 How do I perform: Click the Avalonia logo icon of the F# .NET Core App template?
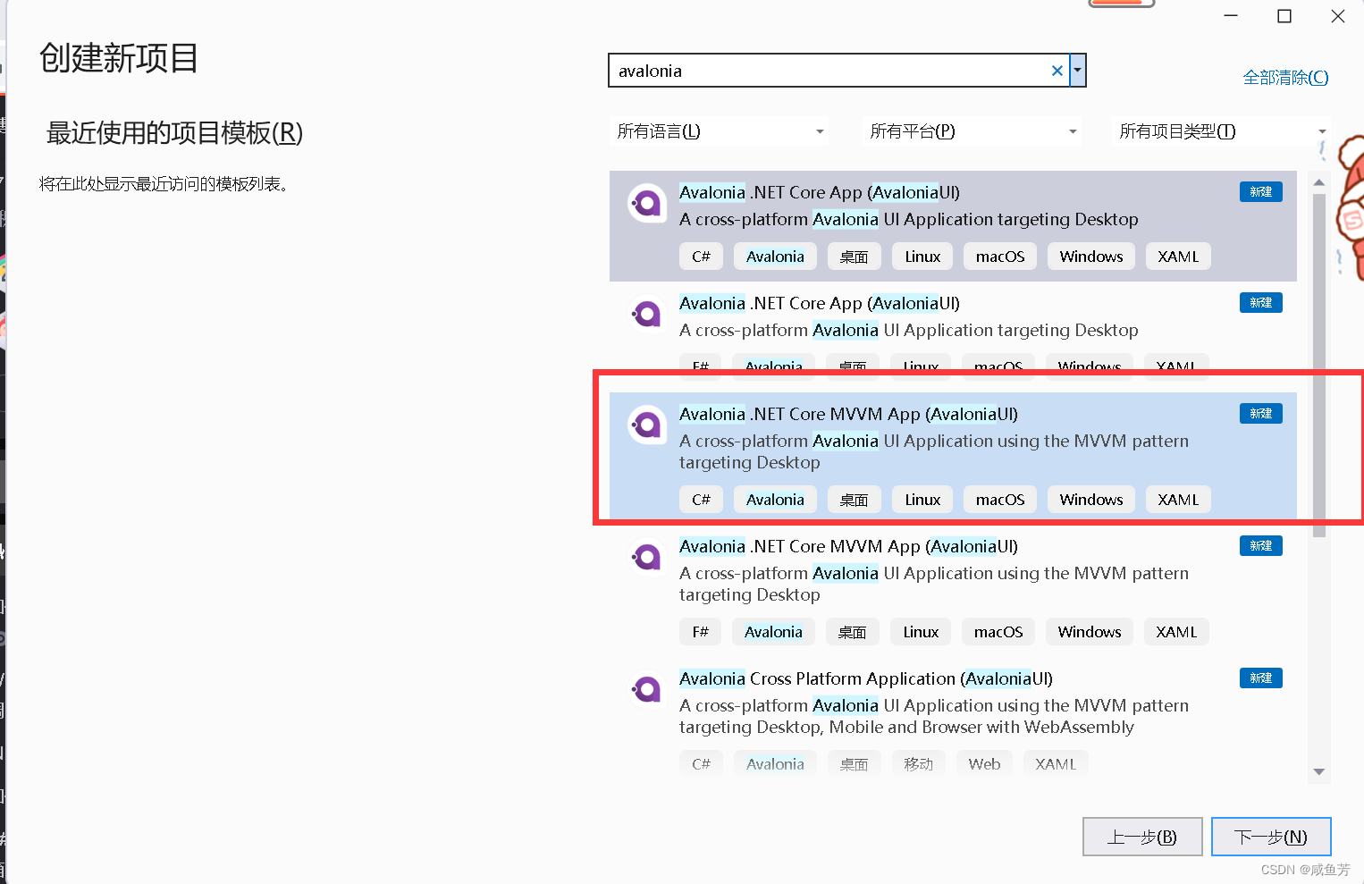[x=646, y=314]
